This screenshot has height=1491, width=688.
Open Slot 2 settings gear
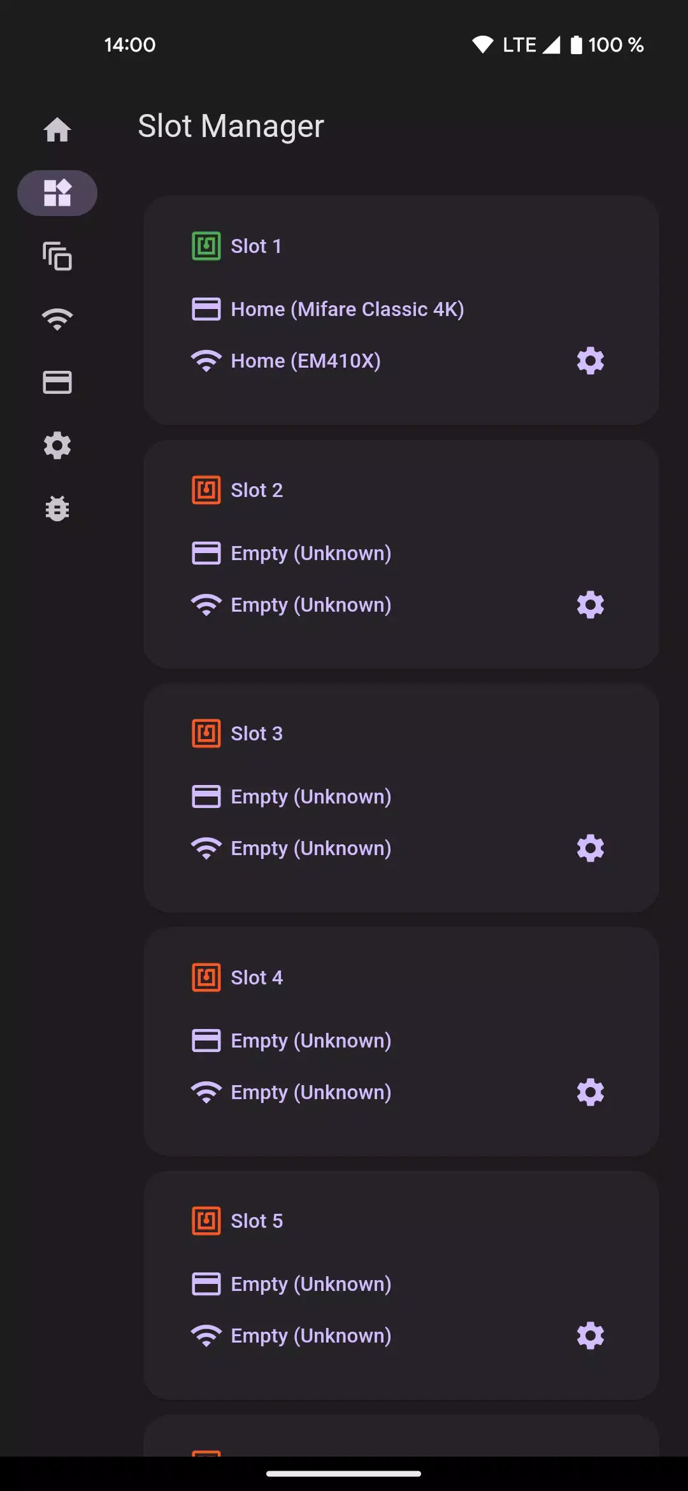590,605
